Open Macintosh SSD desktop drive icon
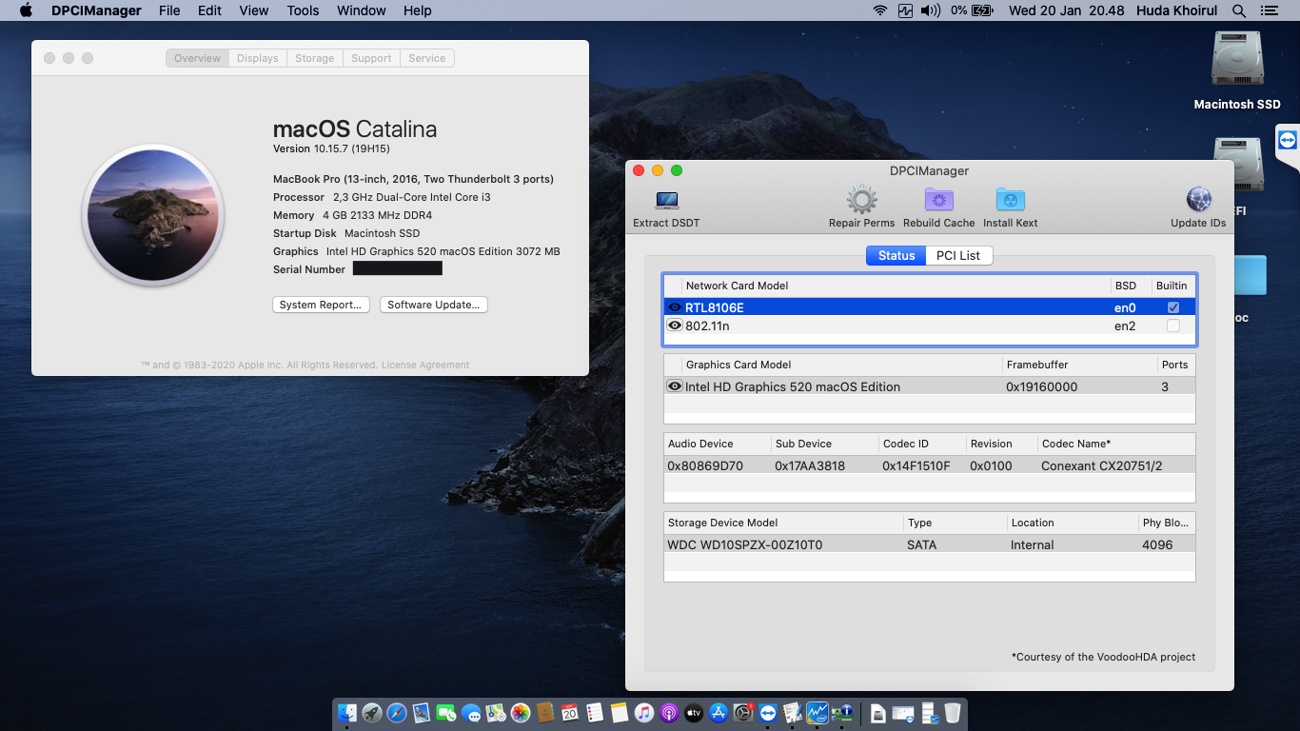 pos(1237,59)
